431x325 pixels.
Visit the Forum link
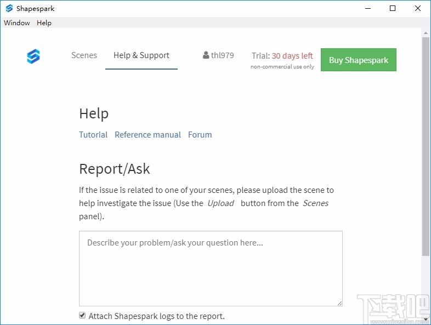200,135
